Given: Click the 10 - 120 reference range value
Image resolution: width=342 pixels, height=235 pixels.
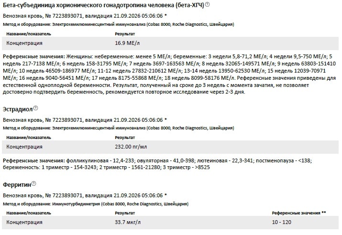Looking at the screenshot, I should click(281, 223).
